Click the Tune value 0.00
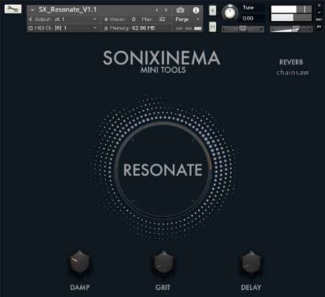325x297 pixels. coord(248,18)
